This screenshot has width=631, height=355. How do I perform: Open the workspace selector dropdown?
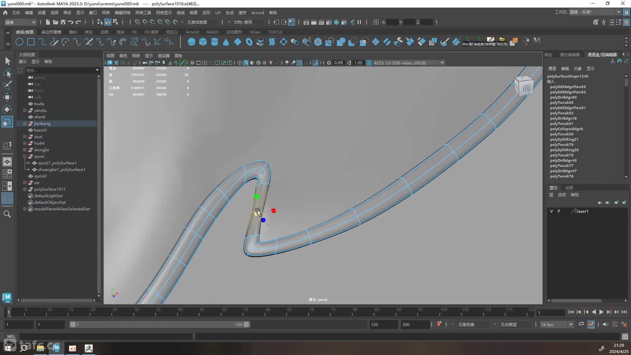[x=595, y=12]
